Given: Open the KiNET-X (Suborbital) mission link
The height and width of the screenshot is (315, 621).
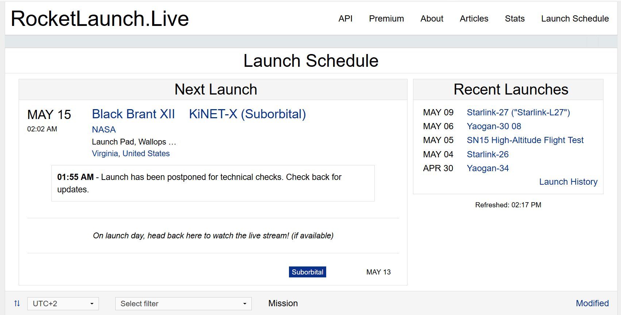Looking at the screenshot, I should point(247,114).
